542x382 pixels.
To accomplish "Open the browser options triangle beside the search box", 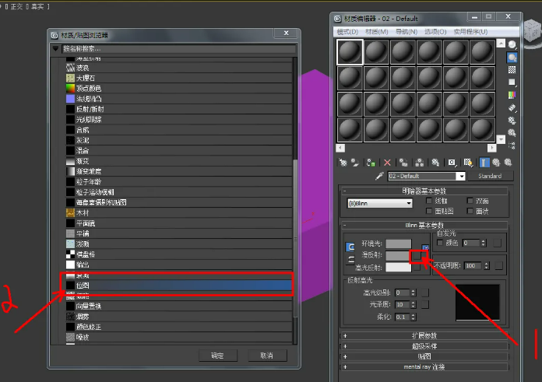I will 55,49.
